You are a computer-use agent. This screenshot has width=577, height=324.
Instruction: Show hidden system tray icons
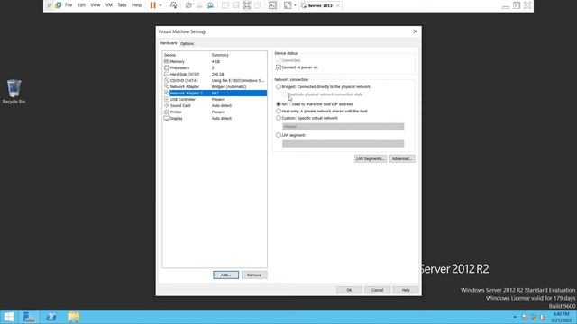click(x=515, y=317)
